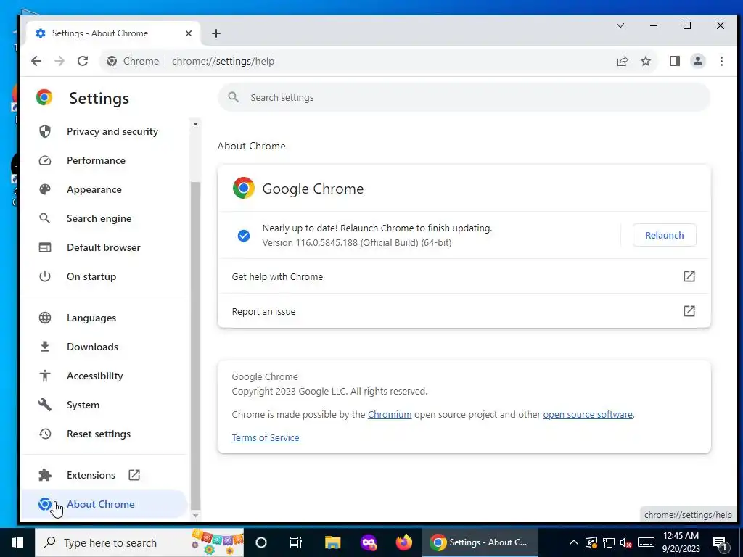Click the sidebar scrollbar down arrow
This screenshot has height=557, width=743.
(195, 516)
